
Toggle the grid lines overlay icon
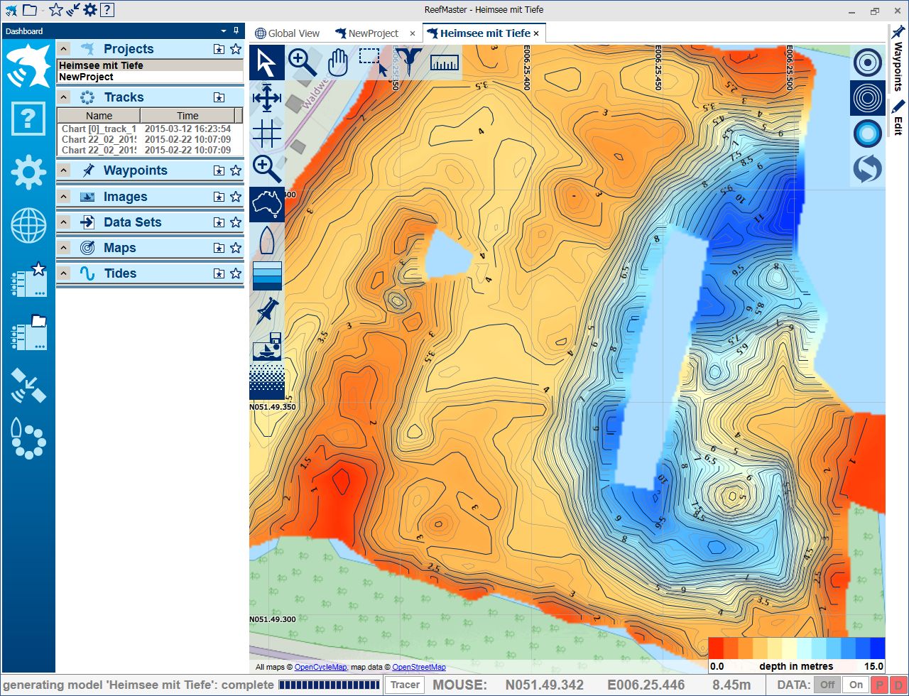(x=267, y=133)
